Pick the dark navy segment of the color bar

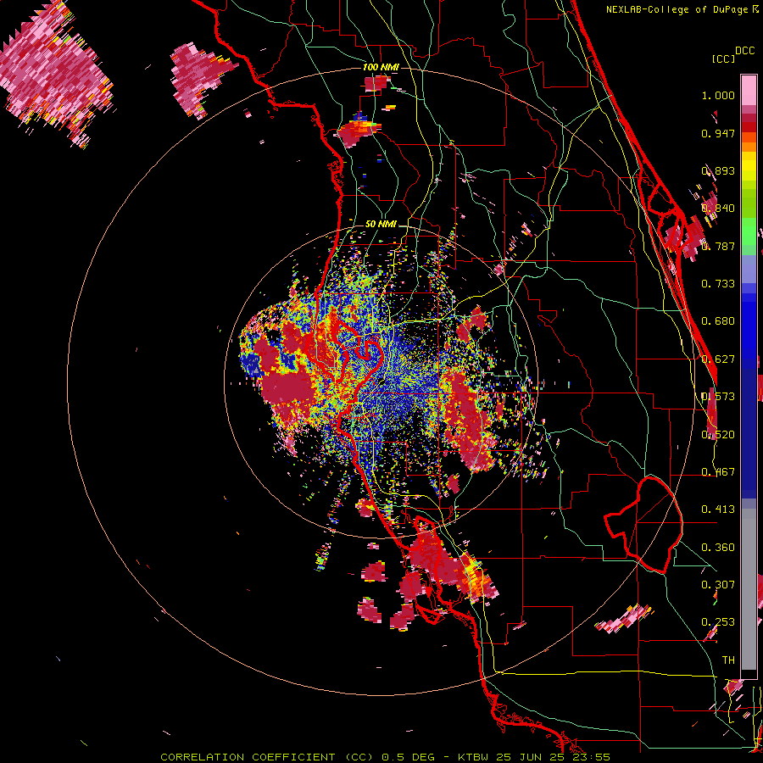pyautogui.click(x=749, y=433)
